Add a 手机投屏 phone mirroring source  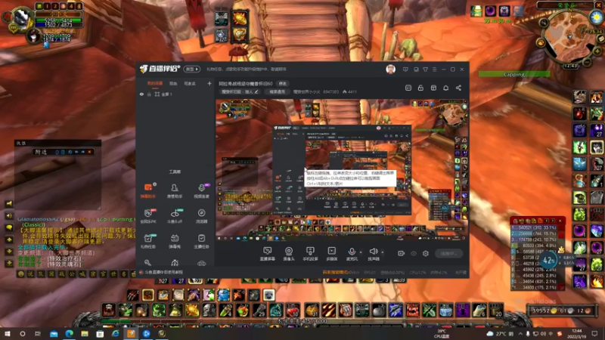(x=310, y=254)
